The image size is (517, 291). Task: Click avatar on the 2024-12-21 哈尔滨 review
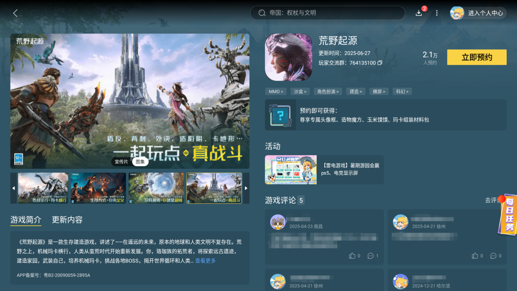coord(400,282)
